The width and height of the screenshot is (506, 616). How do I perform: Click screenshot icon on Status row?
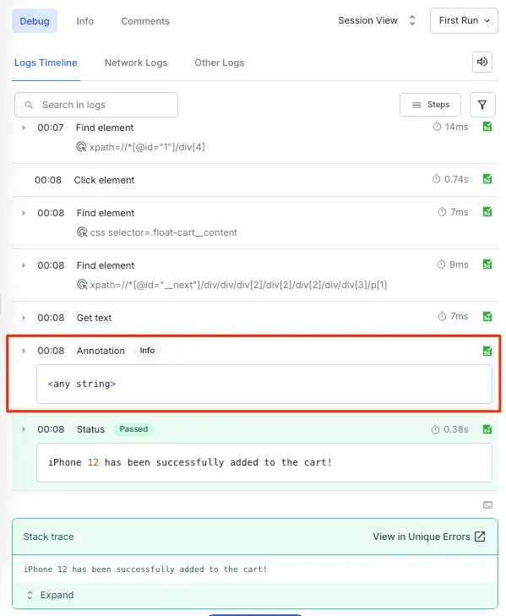[x=487, y=429]
